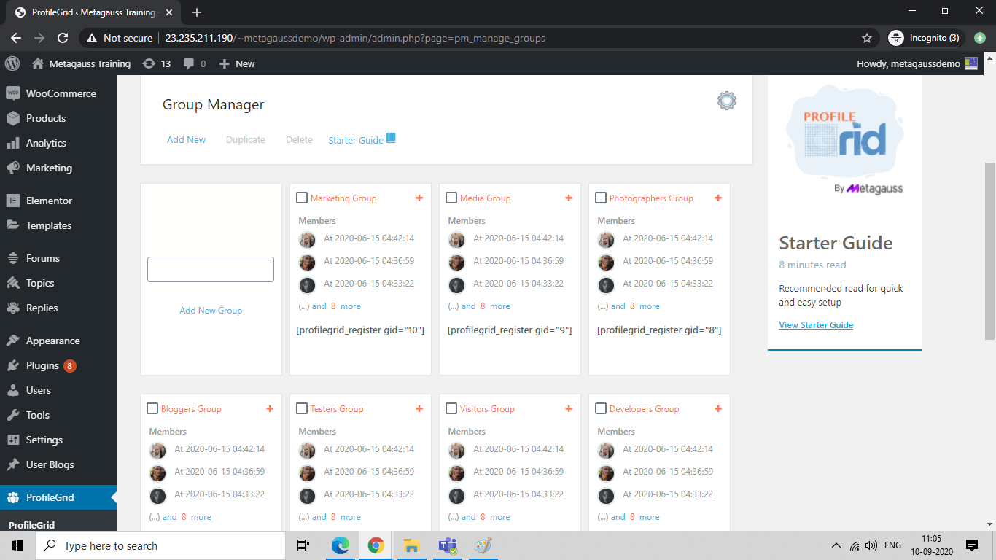This screenshot has width=996, height=560.
Task: Click the WordPress logo in admin bar
Action: [12, 63]
